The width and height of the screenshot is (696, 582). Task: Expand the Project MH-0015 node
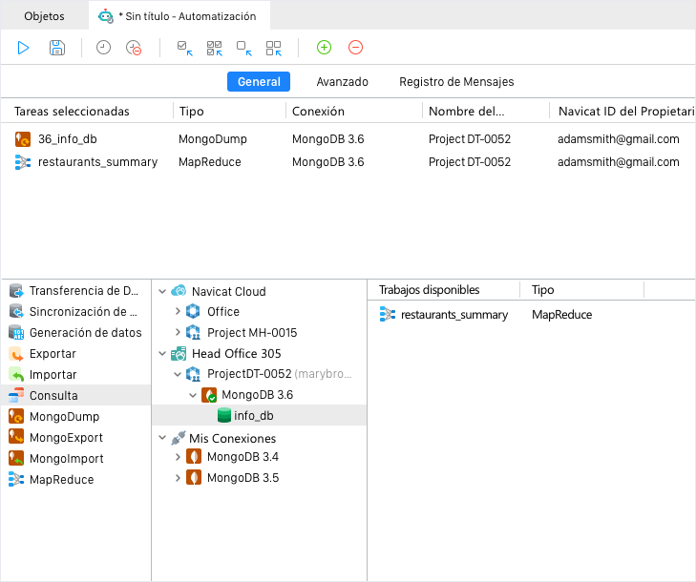coord(178,333)
